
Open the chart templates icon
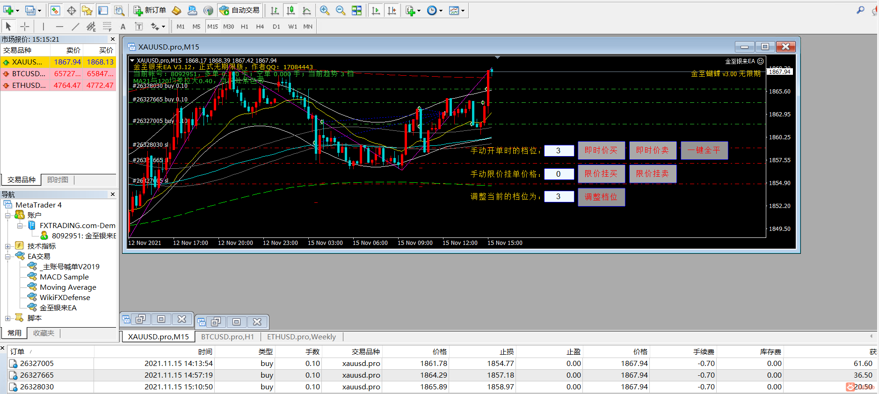pyautogui.click(x=454, y=10)
